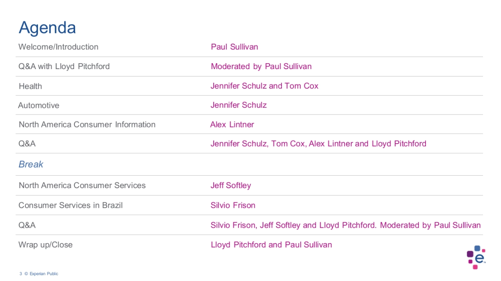Viewport: 501px width, 281px height.
Task: Click the Jeff Softley presenter name
Action: tap(231, 186)
